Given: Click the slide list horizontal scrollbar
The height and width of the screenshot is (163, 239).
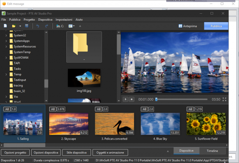Looking at the screenshot, I should click(24, 145).
